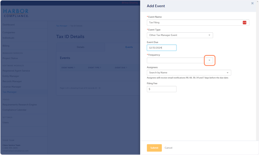Submit the new event
The height and width of the screenshot is (155, 259).
pos(154,148)
